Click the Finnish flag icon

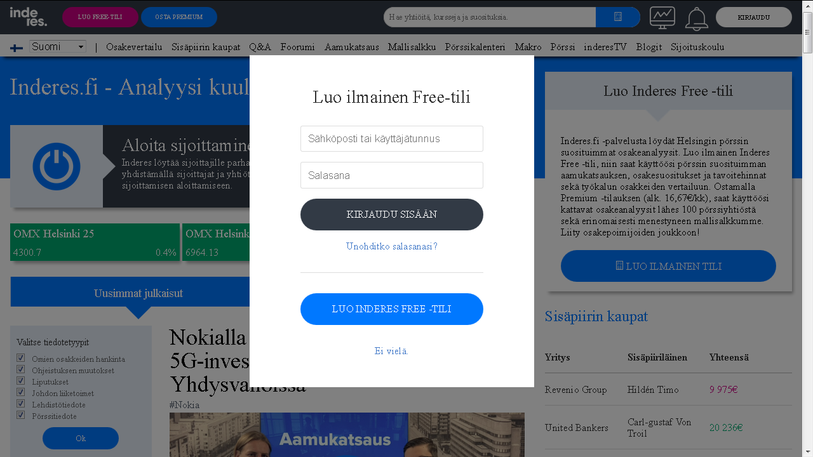(x=17, y=48)
